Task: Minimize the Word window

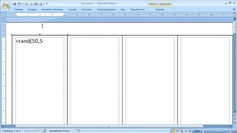Action: (x=226, y=3)
